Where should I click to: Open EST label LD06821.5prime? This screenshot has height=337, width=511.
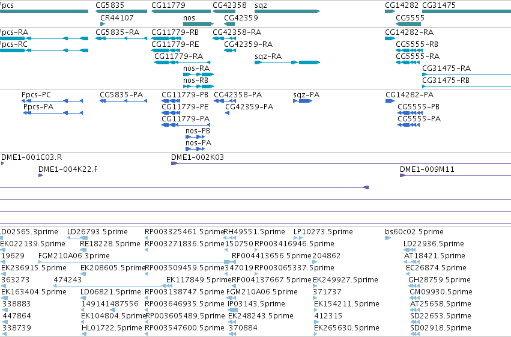click(x=111, y=293)
